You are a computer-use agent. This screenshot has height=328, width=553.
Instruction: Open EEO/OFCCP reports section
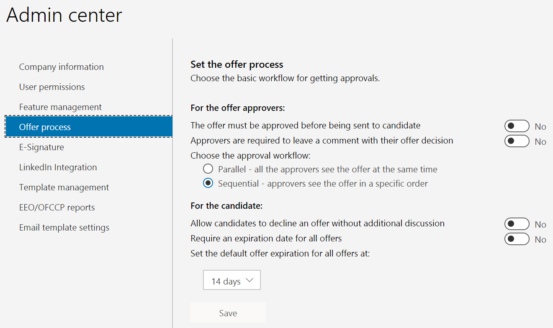point(57,207)
